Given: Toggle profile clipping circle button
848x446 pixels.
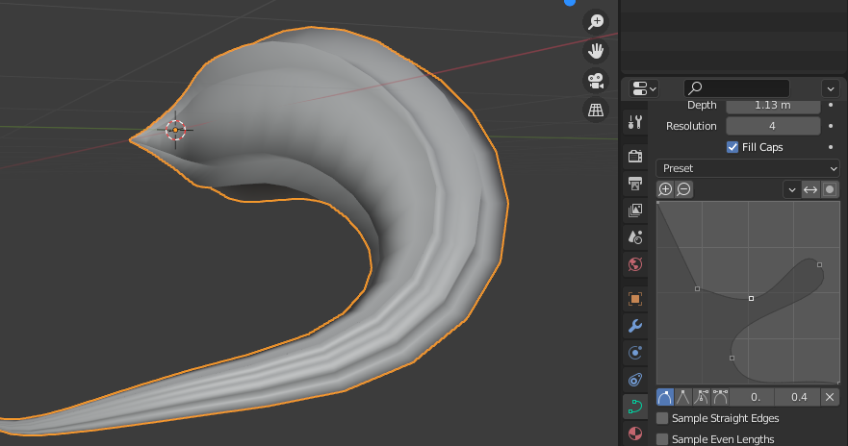Looking at the screenshot, I should pyautogui.click(x=830, y=189).
